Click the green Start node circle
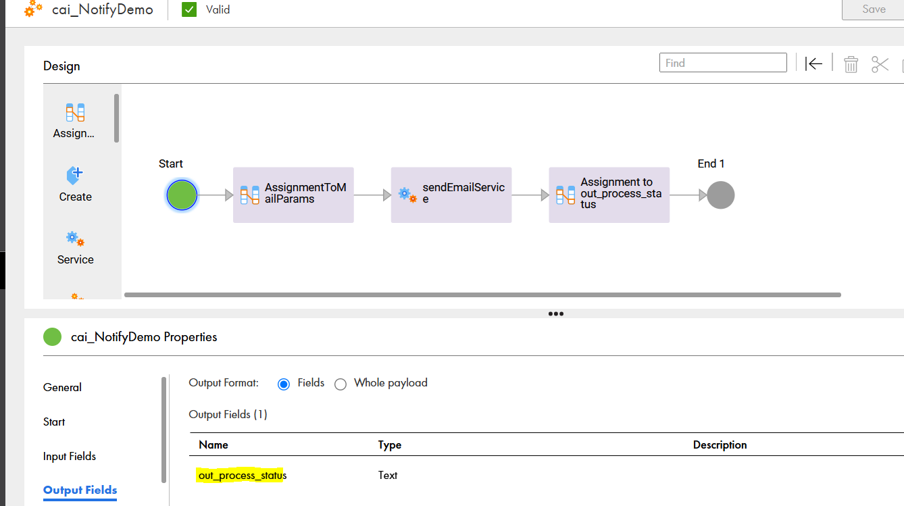 (182, 195)
